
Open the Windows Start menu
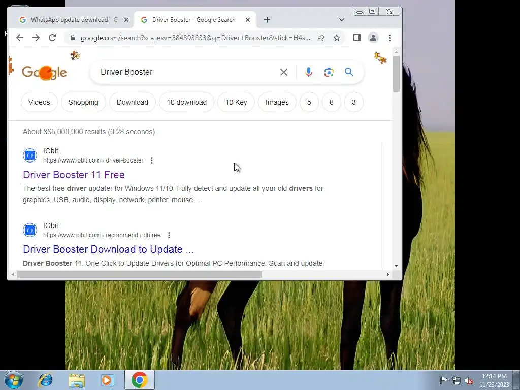tap(14, 380)
